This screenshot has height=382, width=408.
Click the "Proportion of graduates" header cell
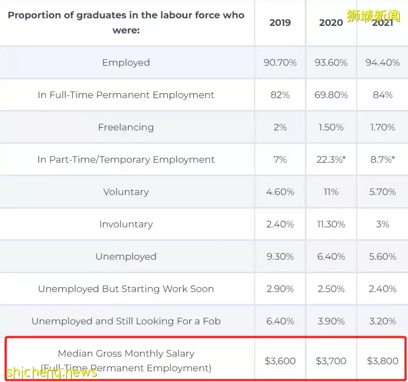point(126,22)
